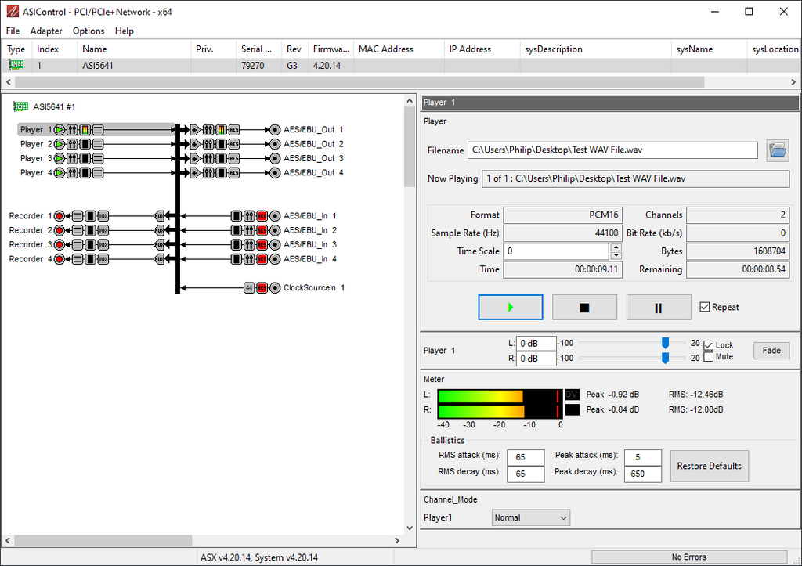Image resolution: width=802 pixels, height=566 pixels.
Task: Increase Time Scale with the up stepper arrow
Action: pyautogui.click(x=616, y=247)
